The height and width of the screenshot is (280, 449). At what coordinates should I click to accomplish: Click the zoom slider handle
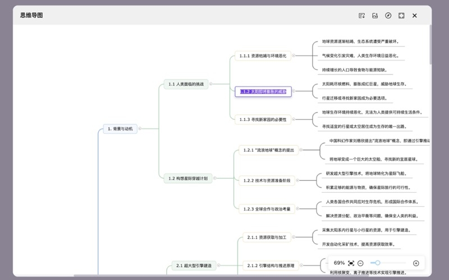378,263
